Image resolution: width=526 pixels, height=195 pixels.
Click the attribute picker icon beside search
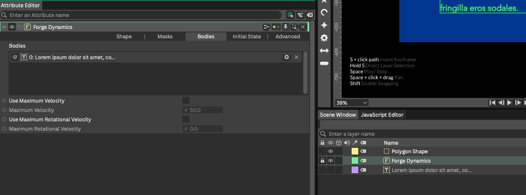tap(291, 15)
